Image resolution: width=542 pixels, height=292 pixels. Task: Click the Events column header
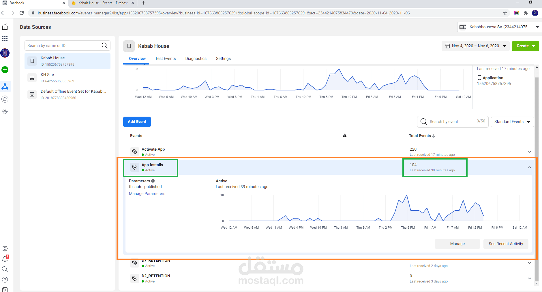pyautogui.click(x=136, y=136)
